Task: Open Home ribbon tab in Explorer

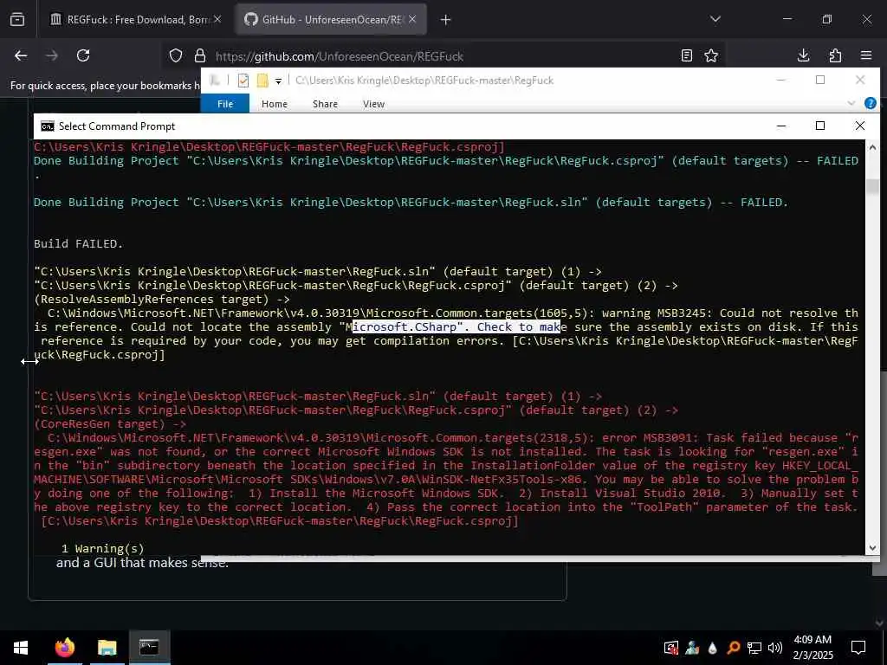Action: point(275,104)
